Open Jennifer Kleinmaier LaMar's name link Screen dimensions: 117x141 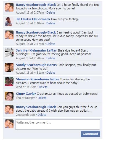(36, 50)
